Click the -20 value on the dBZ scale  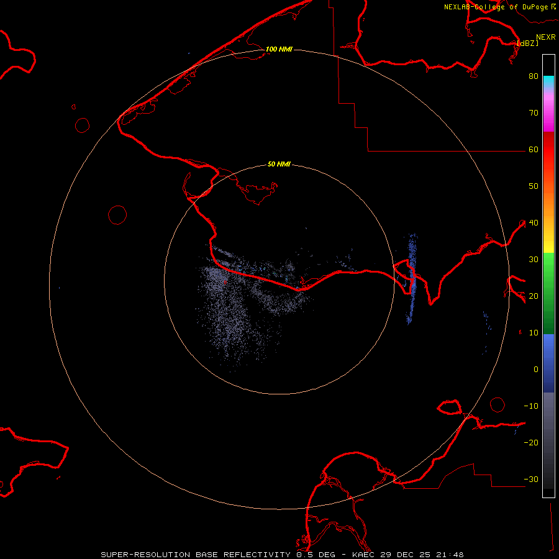(x=531, y=442)
